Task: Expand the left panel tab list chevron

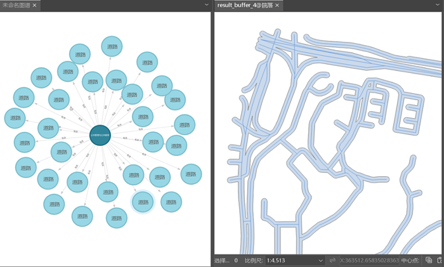Action: click(207, 5)
